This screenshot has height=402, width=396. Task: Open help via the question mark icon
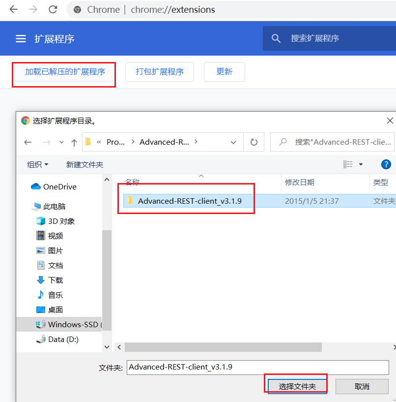point(386,164)
